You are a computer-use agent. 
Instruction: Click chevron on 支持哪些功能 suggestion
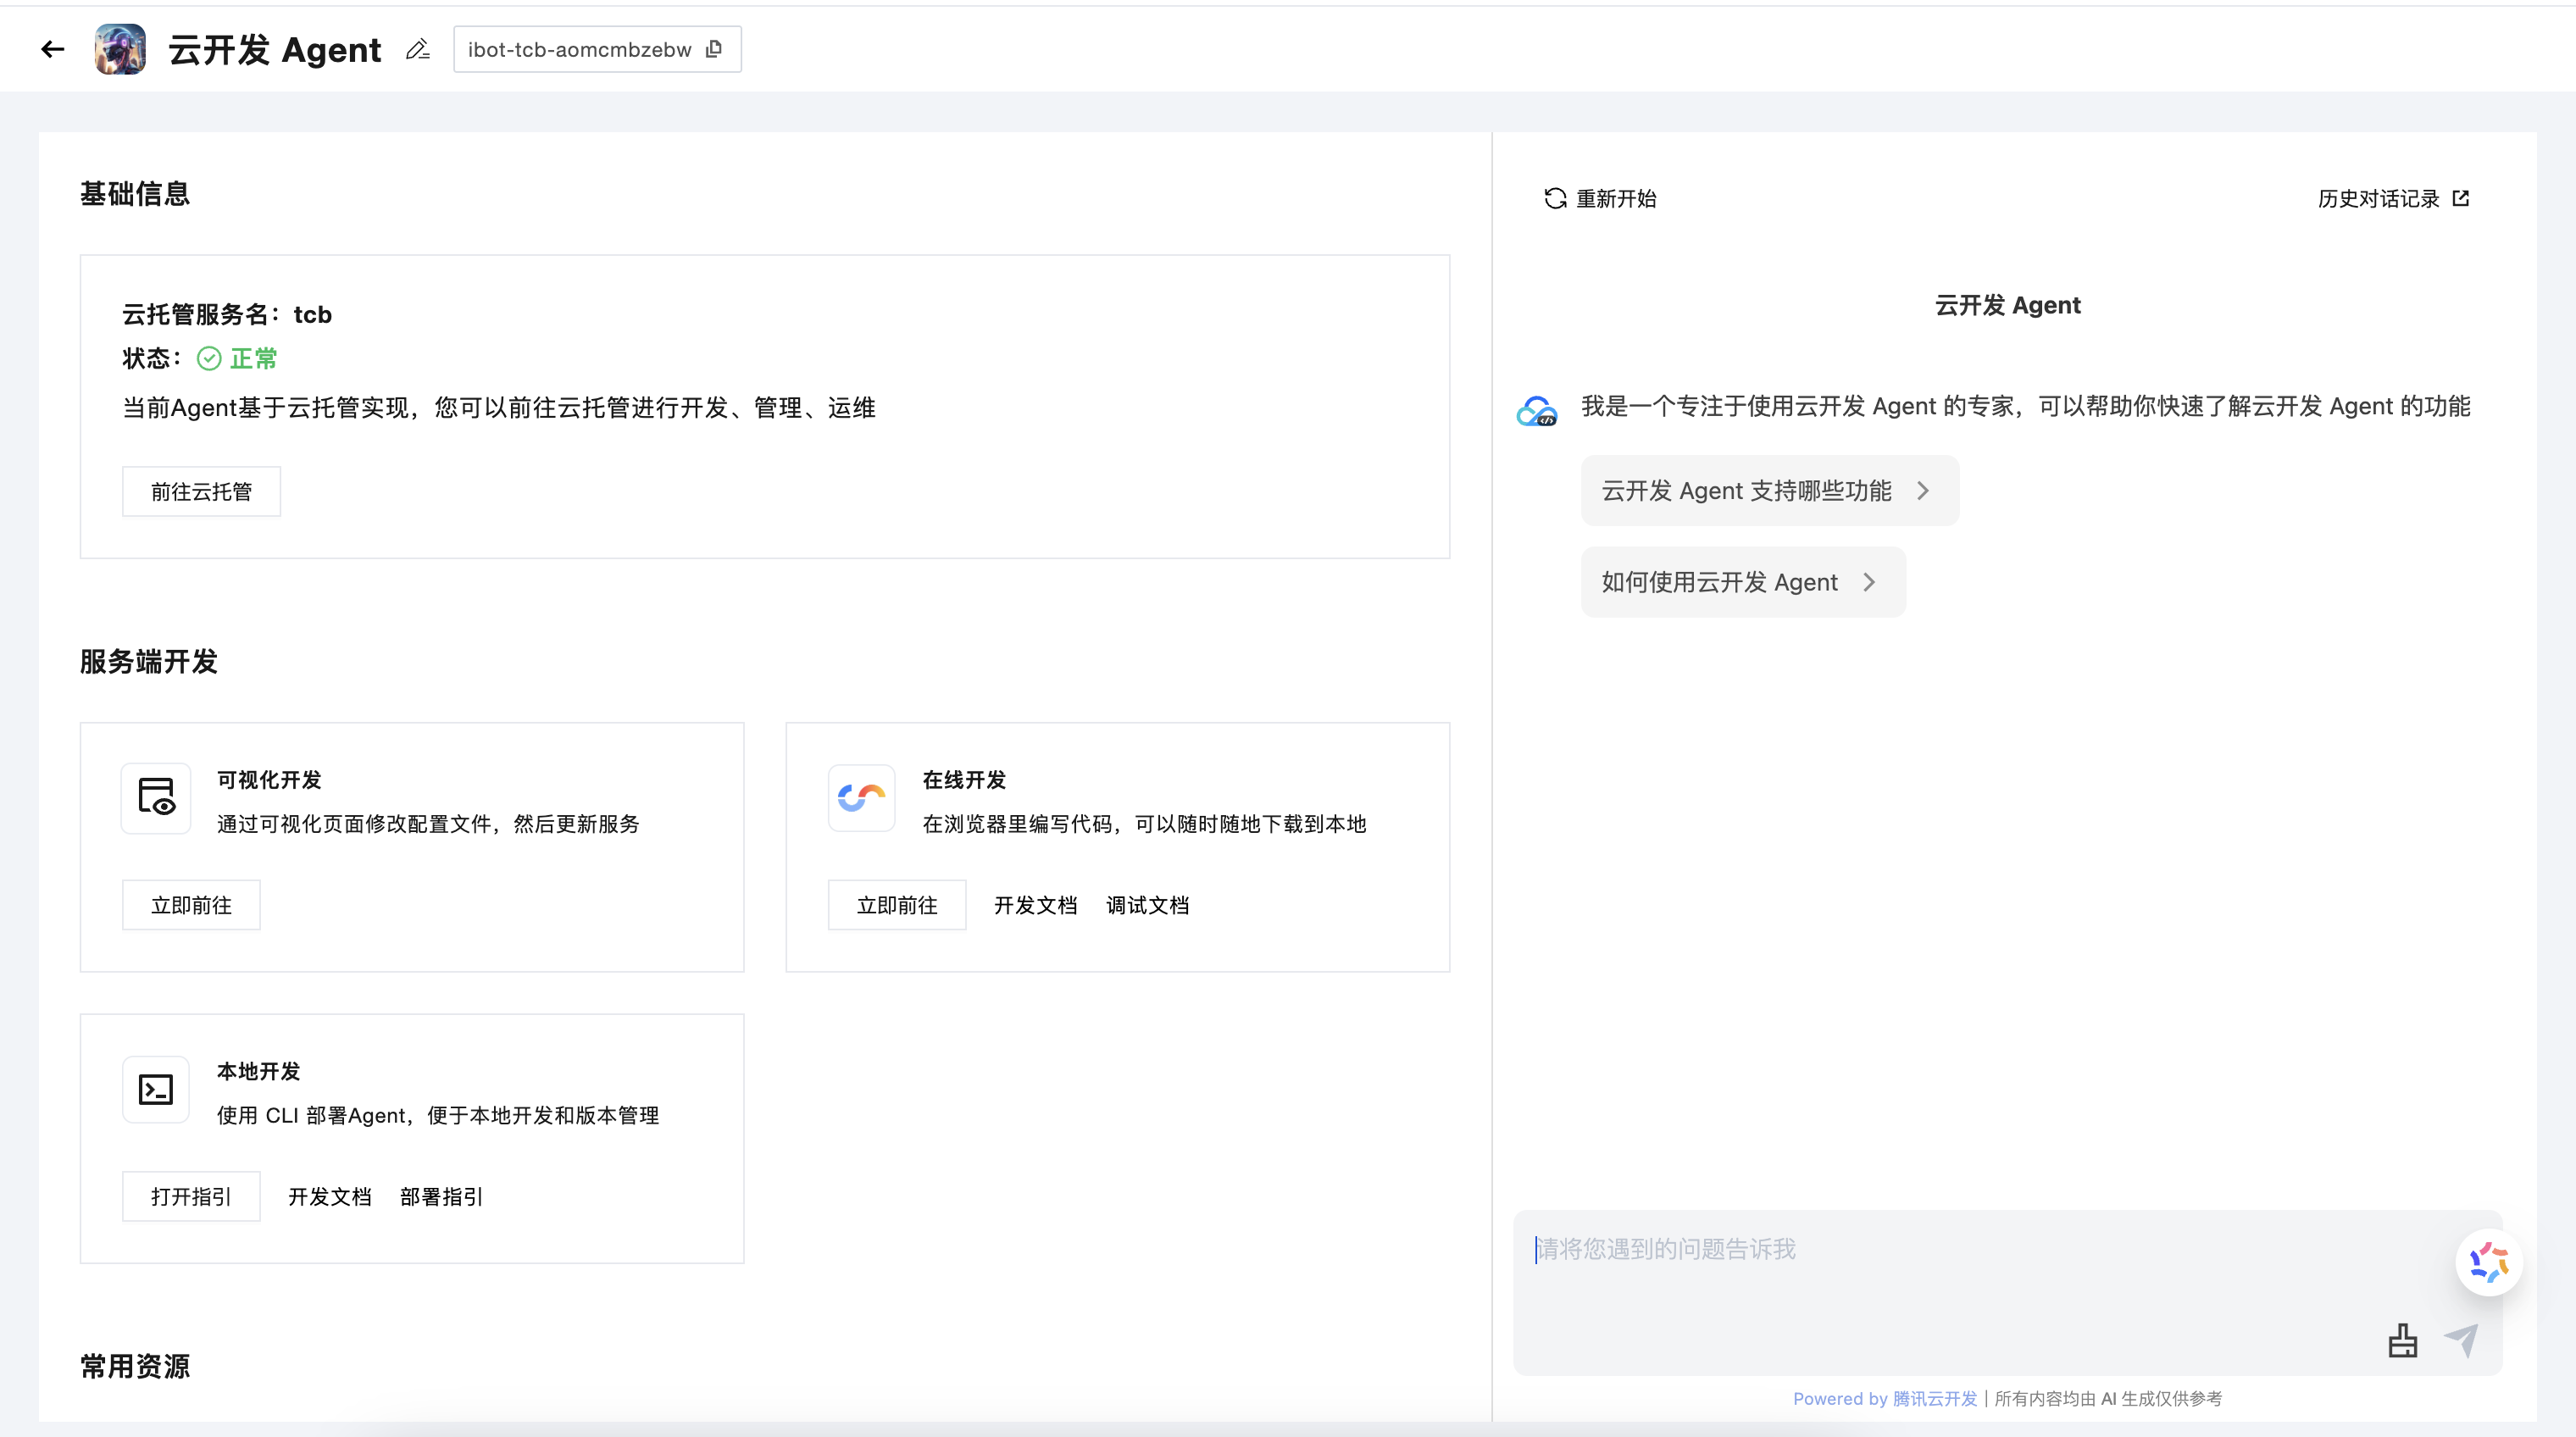click(x=1922, y=491)
